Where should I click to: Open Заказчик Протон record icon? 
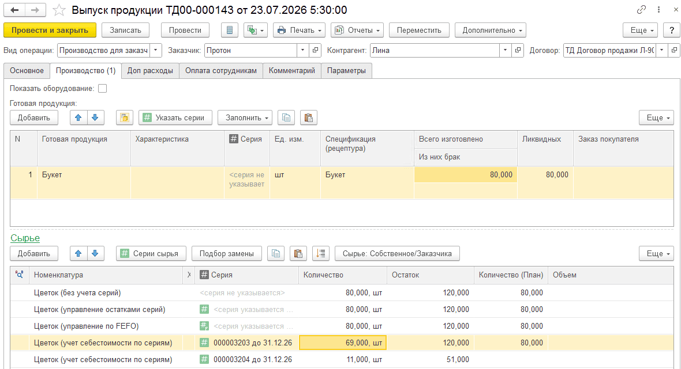point(315,50)
